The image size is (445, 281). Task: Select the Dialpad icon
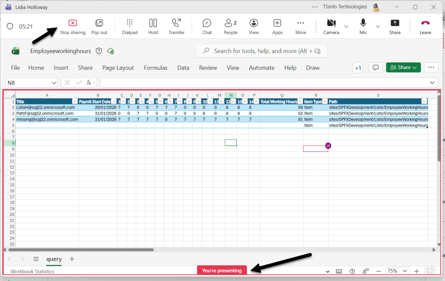[x=130, y=26]
